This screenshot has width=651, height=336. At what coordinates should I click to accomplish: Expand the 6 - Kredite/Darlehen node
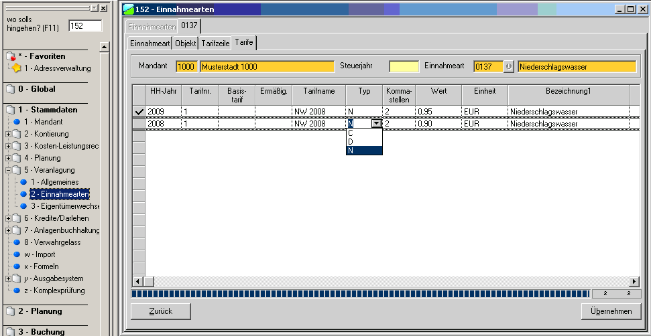coord(8,219)
